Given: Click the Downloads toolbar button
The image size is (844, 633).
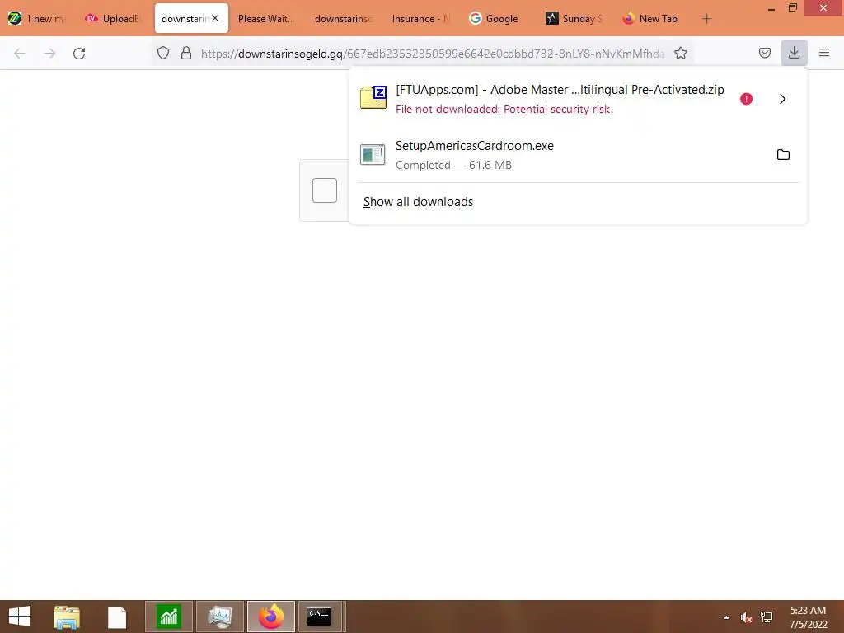Looking at the screenshot, I should tap(794, 53).
